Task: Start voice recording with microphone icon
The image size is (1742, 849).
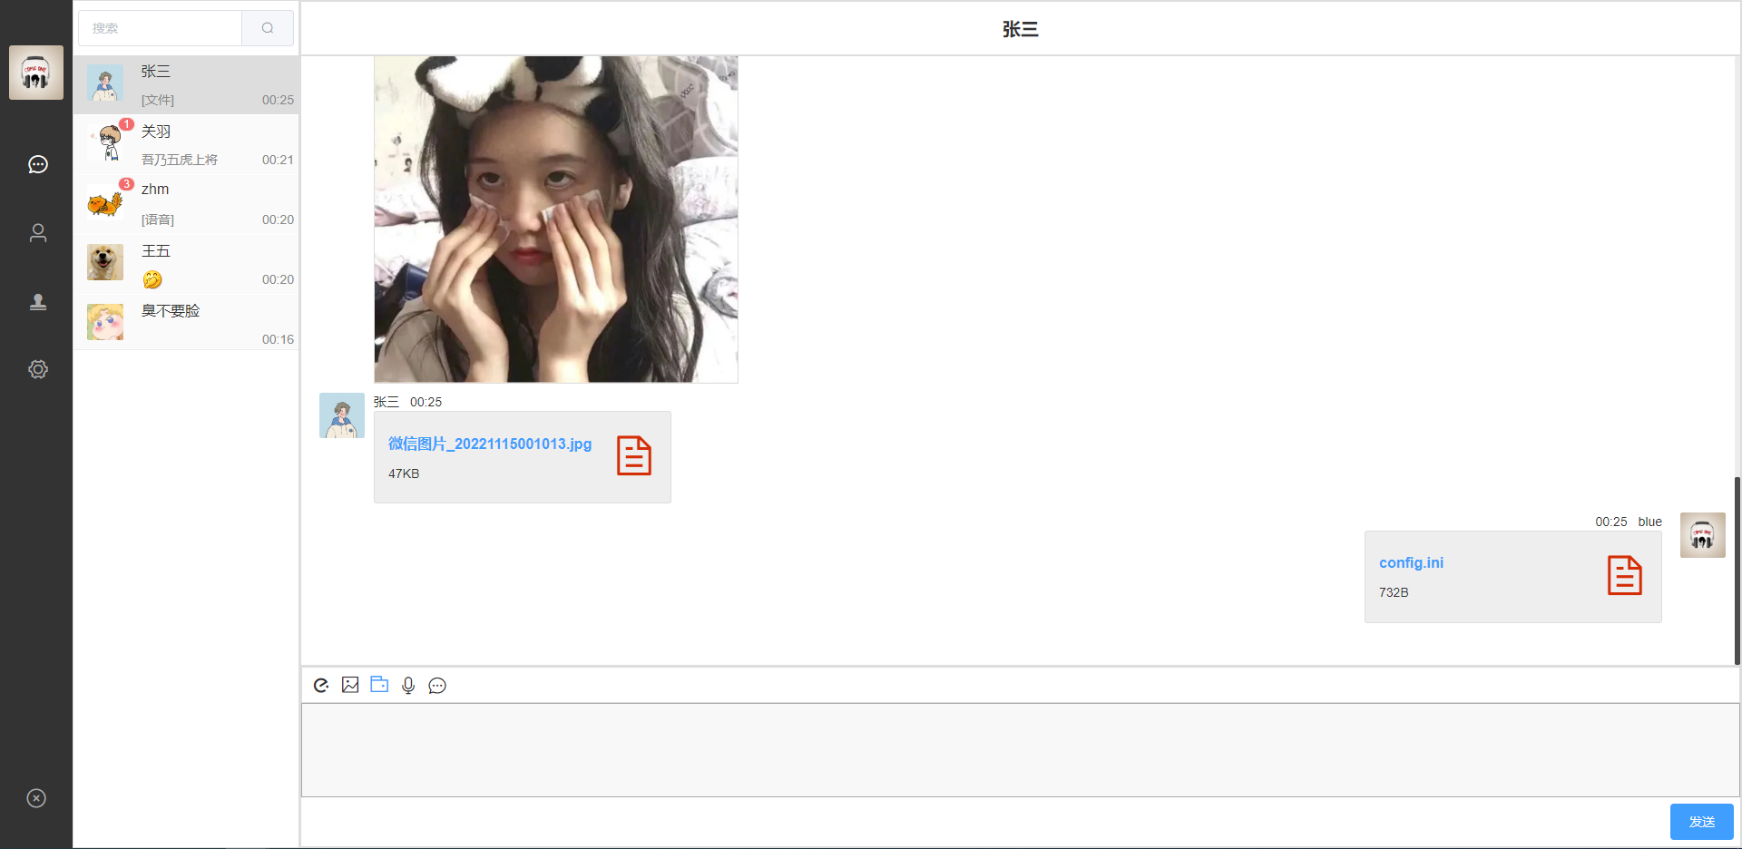Action: [408, 686]
